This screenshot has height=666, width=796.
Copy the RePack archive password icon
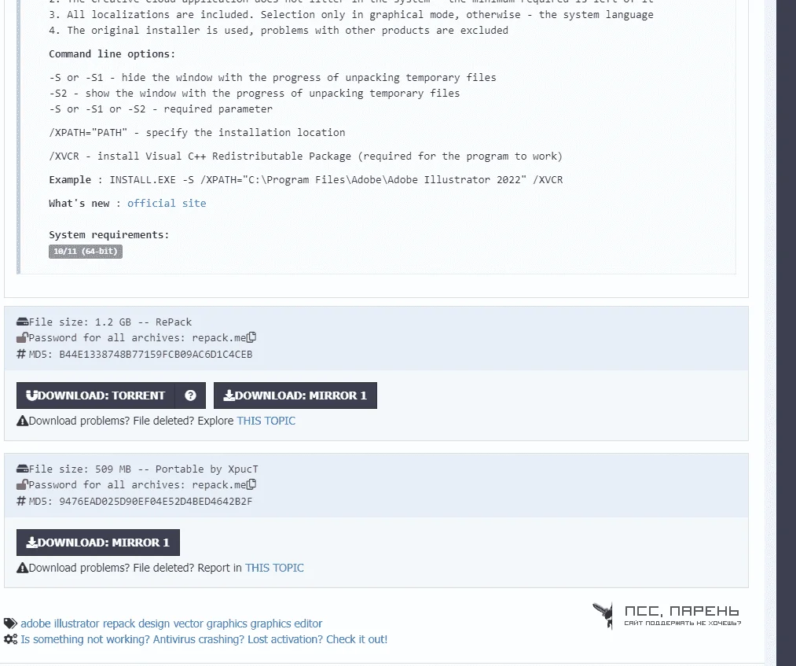[251, 337]
